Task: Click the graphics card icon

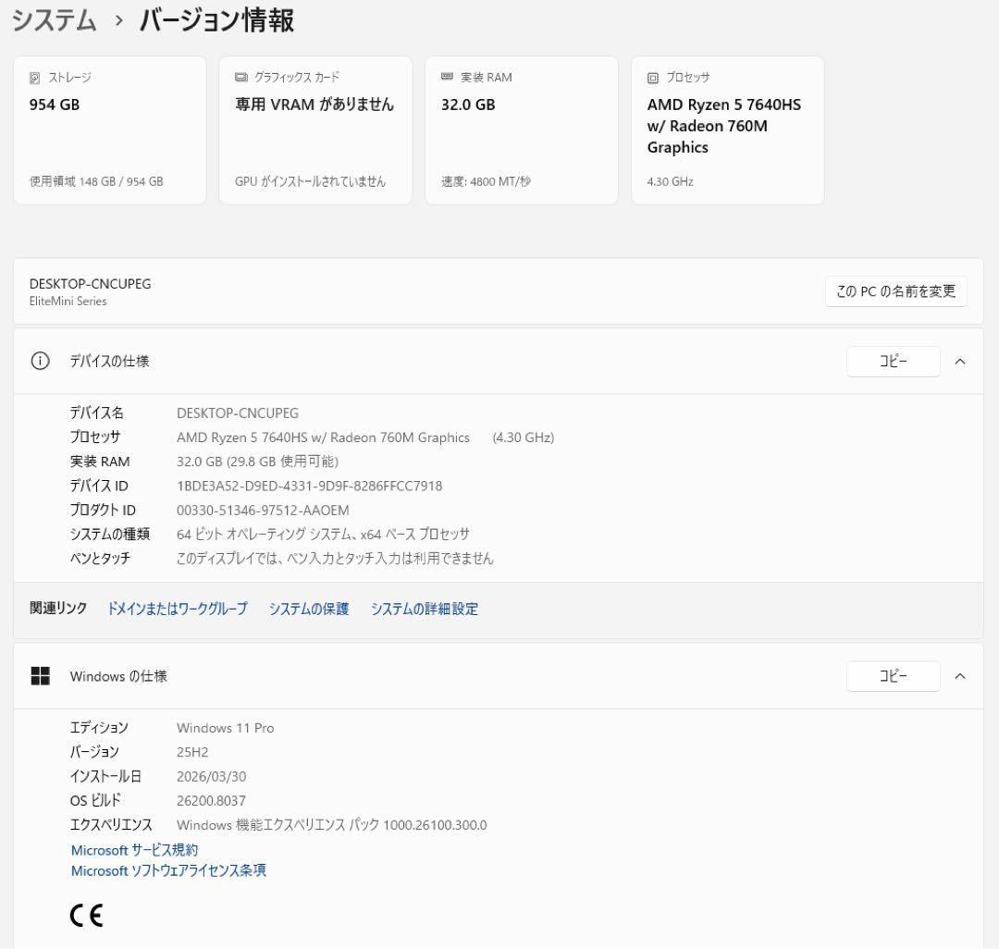Action: [240, 77]
